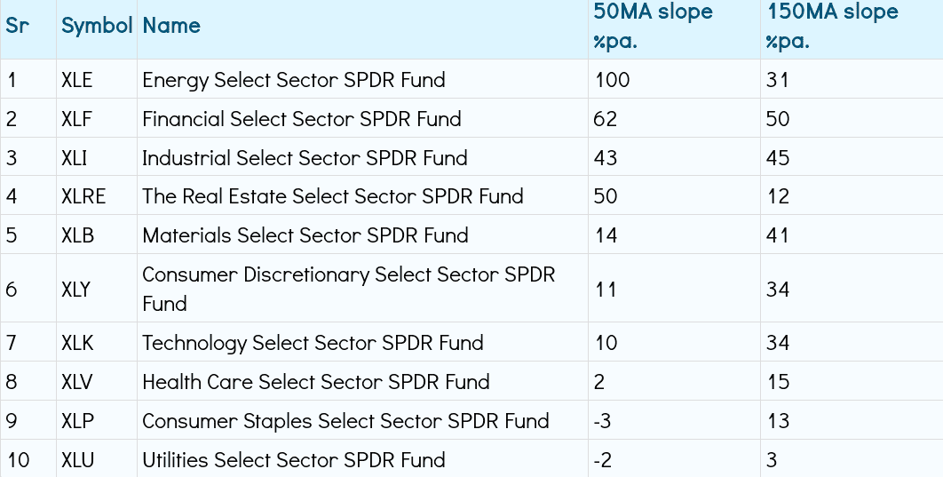
Task: Open Consumer Staples Select Sector SPDR Fund
Action: point(345,421)
